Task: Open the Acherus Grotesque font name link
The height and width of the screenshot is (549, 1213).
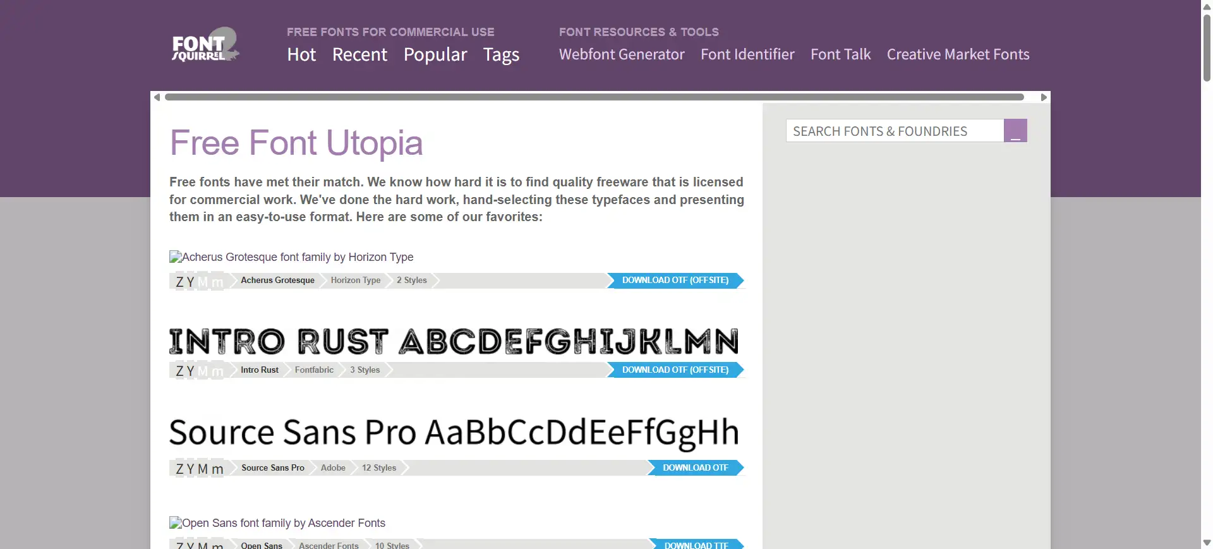Action: 277,280
